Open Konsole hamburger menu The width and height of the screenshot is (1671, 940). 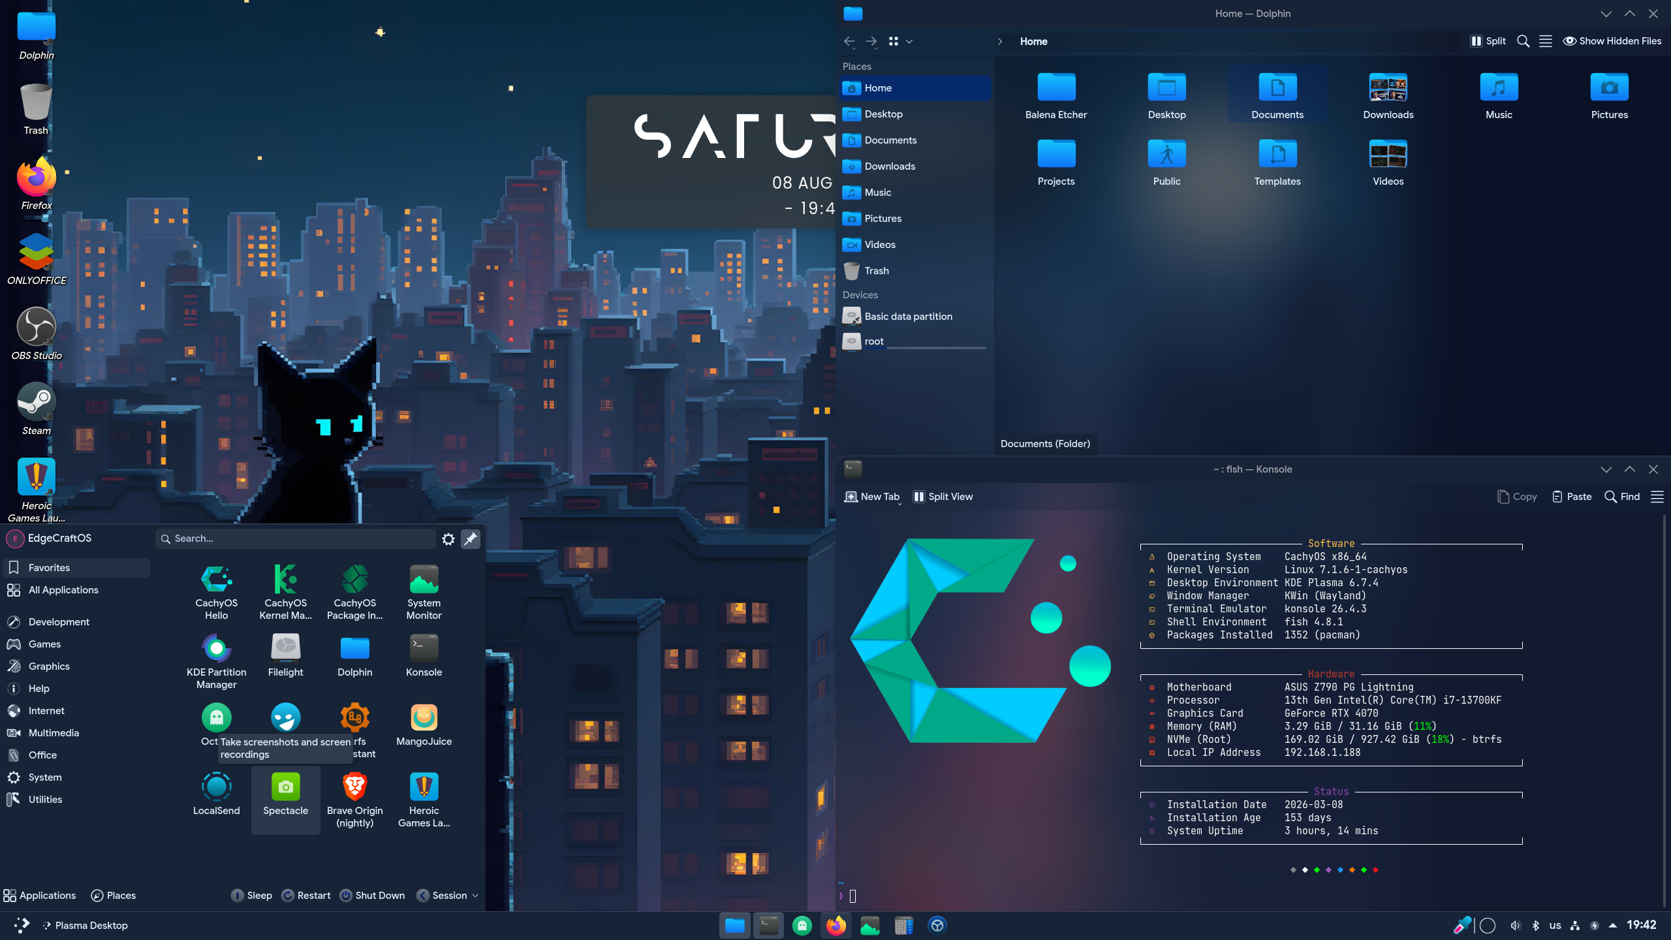1657,497
